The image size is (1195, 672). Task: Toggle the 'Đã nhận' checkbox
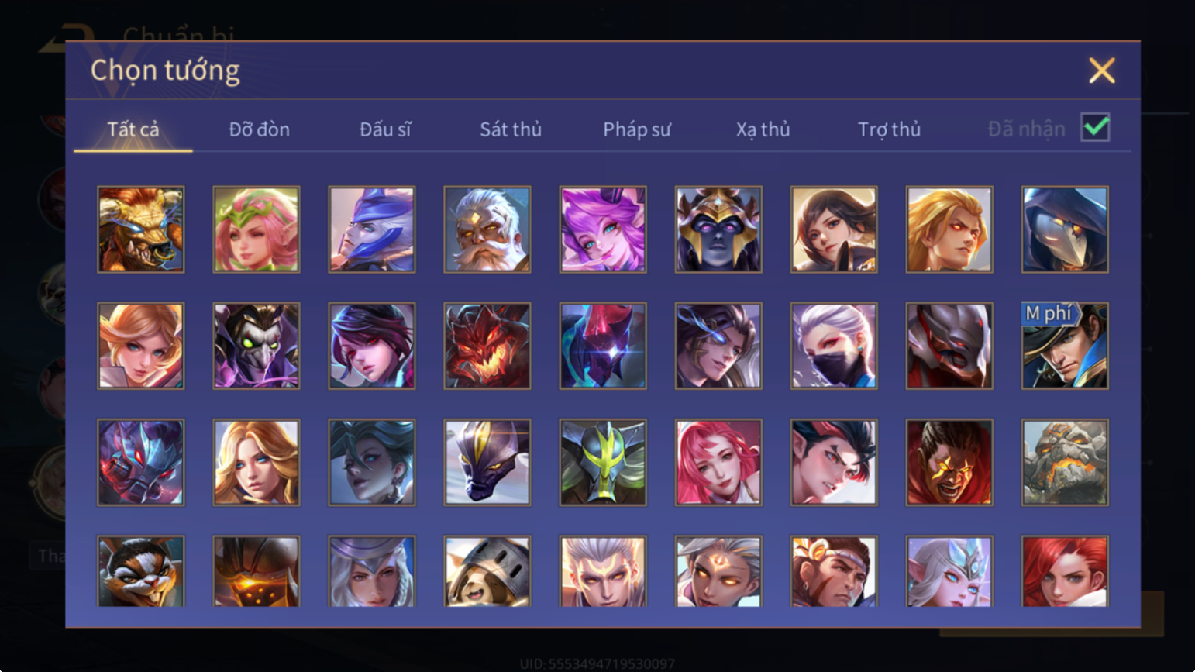coord(1095,127)
